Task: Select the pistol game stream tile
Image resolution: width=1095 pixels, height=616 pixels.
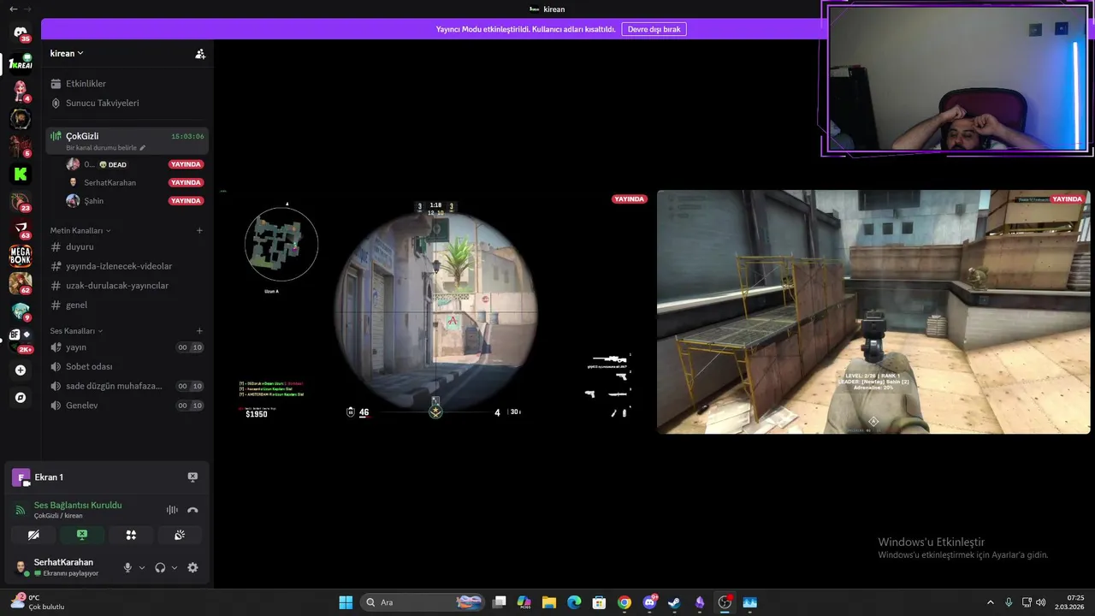Action: 873,311
